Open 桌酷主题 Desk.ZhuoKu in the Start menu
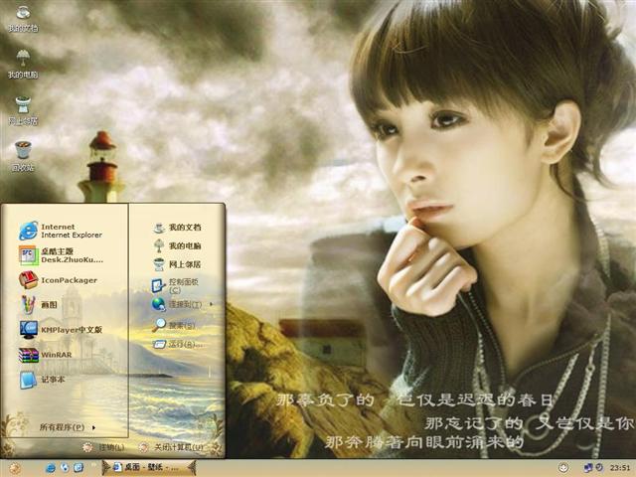The width and height of the screenshot is (636, 477). [x=61, y=255]
